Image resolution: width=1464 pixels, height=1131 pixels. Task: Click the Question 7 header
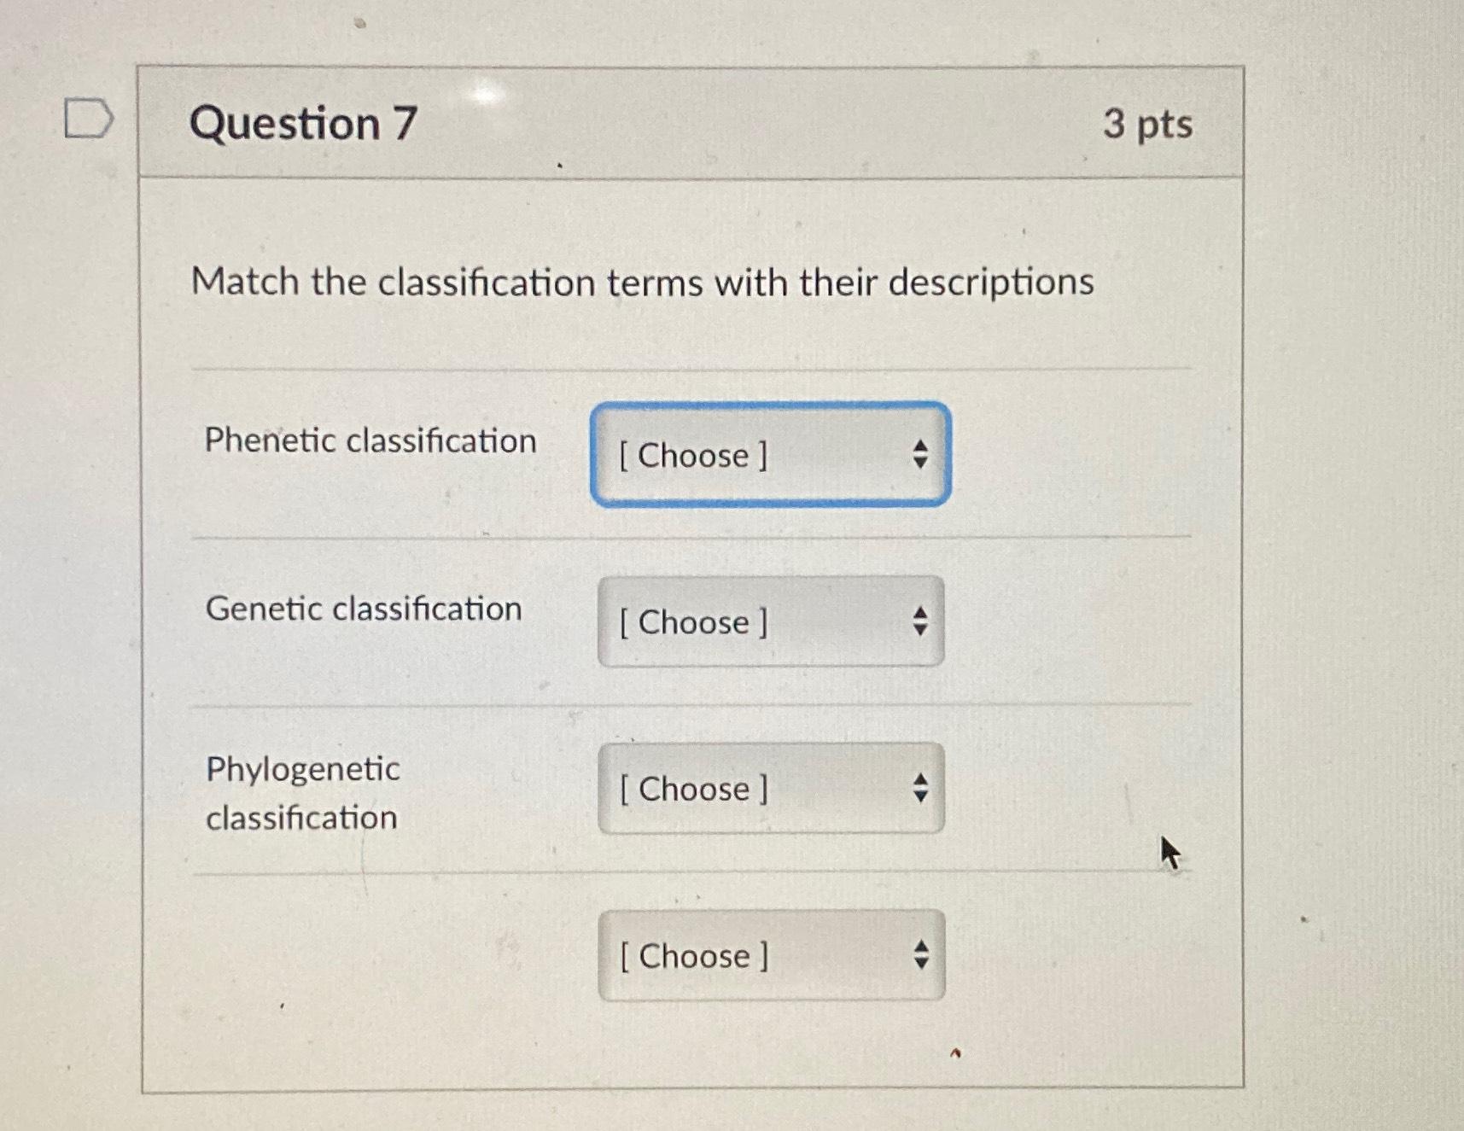tap(303, 125)
